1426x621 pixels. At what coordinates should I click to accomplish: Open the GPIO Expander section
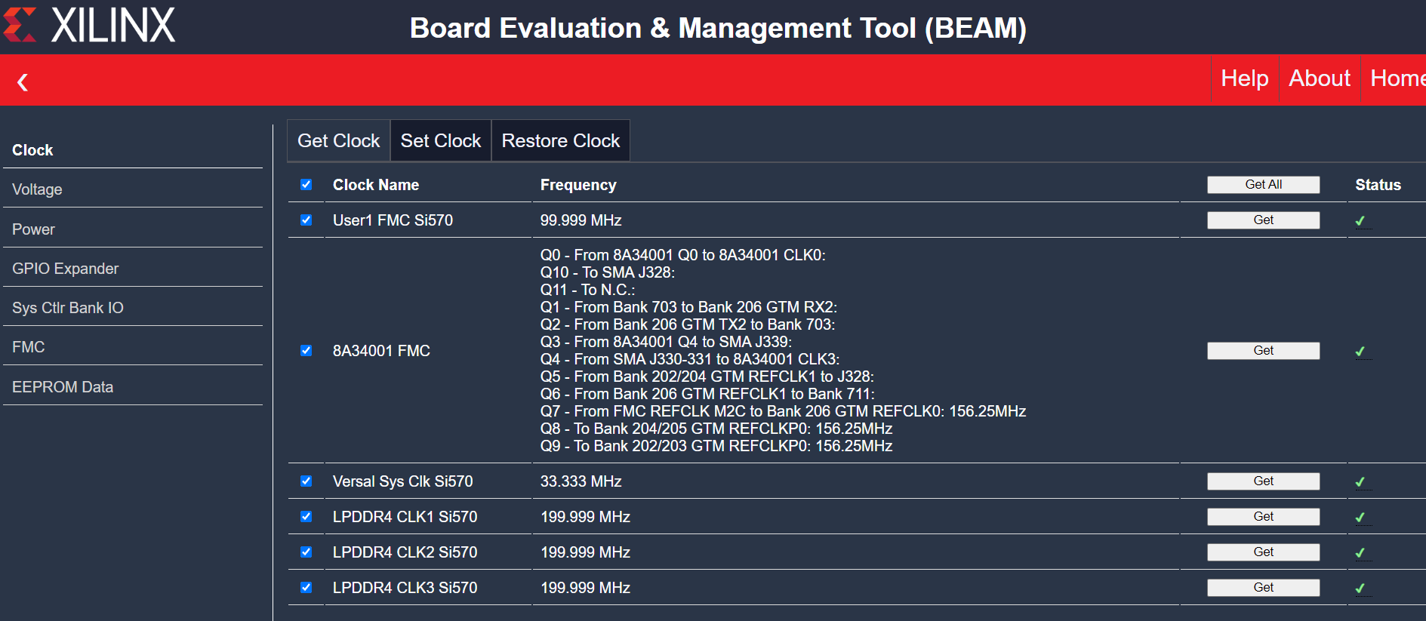tap(66, 269)
